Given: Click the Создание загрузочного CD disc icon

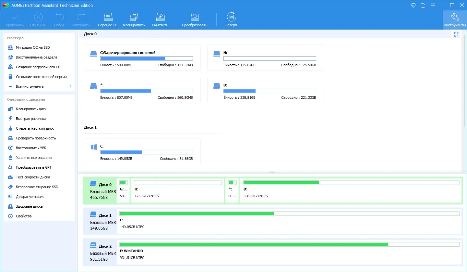Looking at the screenshot, I should (x=10, y=67).
